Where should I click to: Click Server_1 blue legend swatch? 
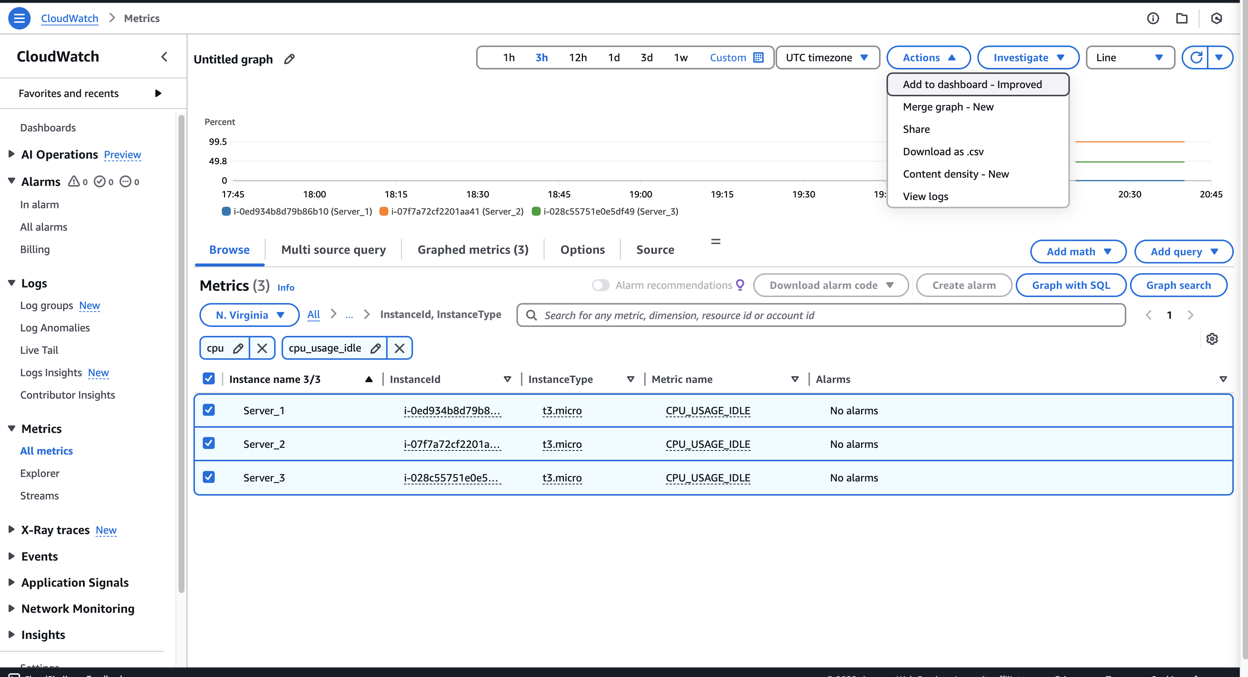tap(226, 212)
